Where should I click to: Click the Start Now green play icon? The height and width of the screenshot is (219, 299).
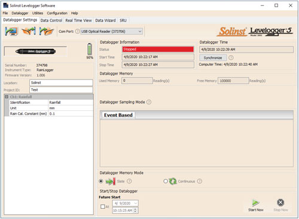[255, 202]
